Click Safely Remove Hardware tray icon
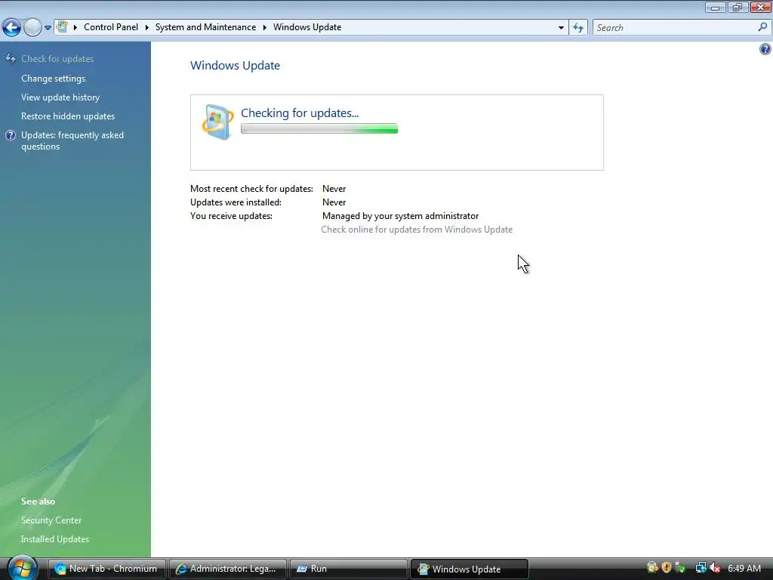Screen dimensions: 773x580 click(x=680, y=568)
